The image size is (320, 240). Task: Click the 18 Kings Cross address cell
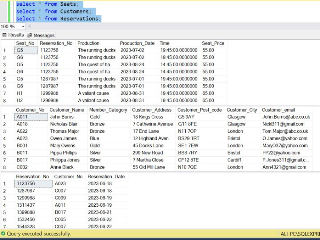pos(153,117)
